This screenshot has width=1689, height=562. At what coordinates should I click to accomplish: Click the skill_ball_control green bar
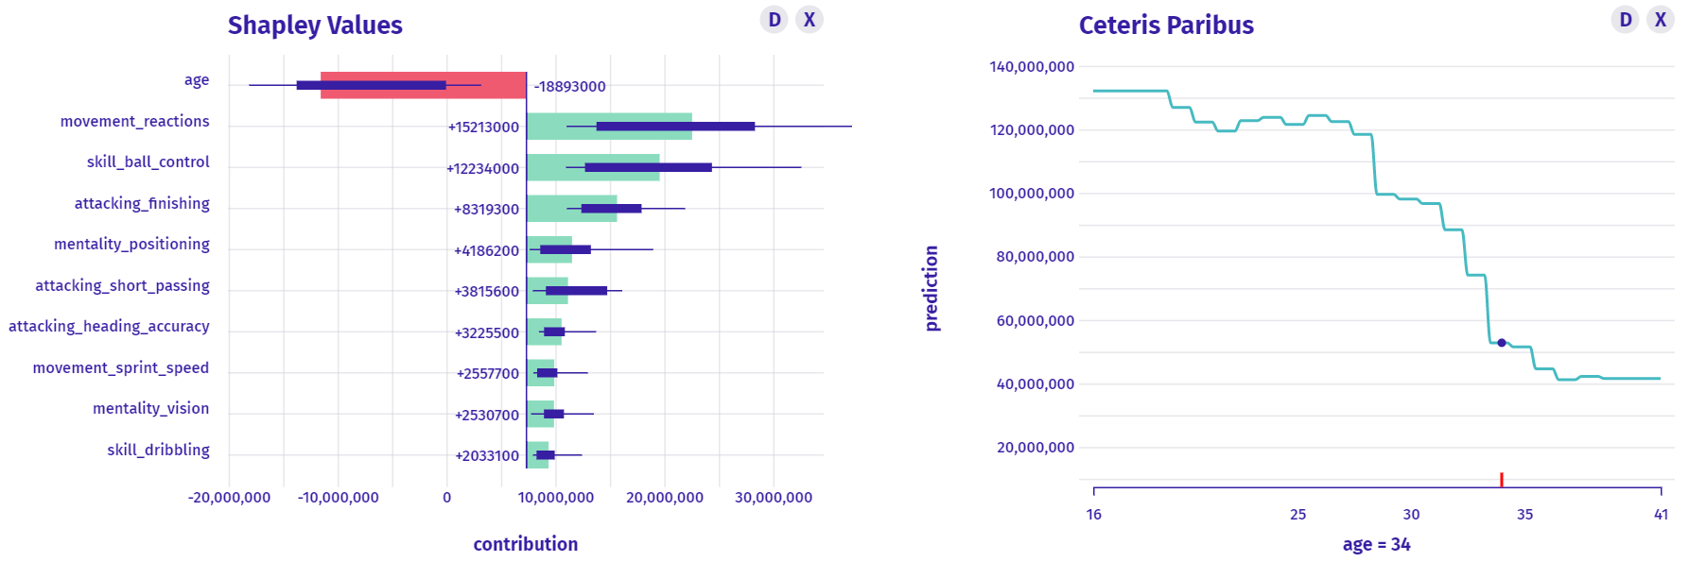pyautogui.click(x=593, y=168)
